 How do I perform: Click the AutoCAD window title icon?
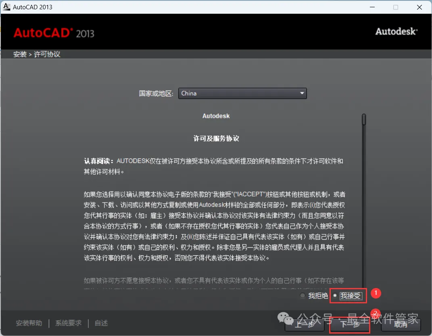point(6,7)
